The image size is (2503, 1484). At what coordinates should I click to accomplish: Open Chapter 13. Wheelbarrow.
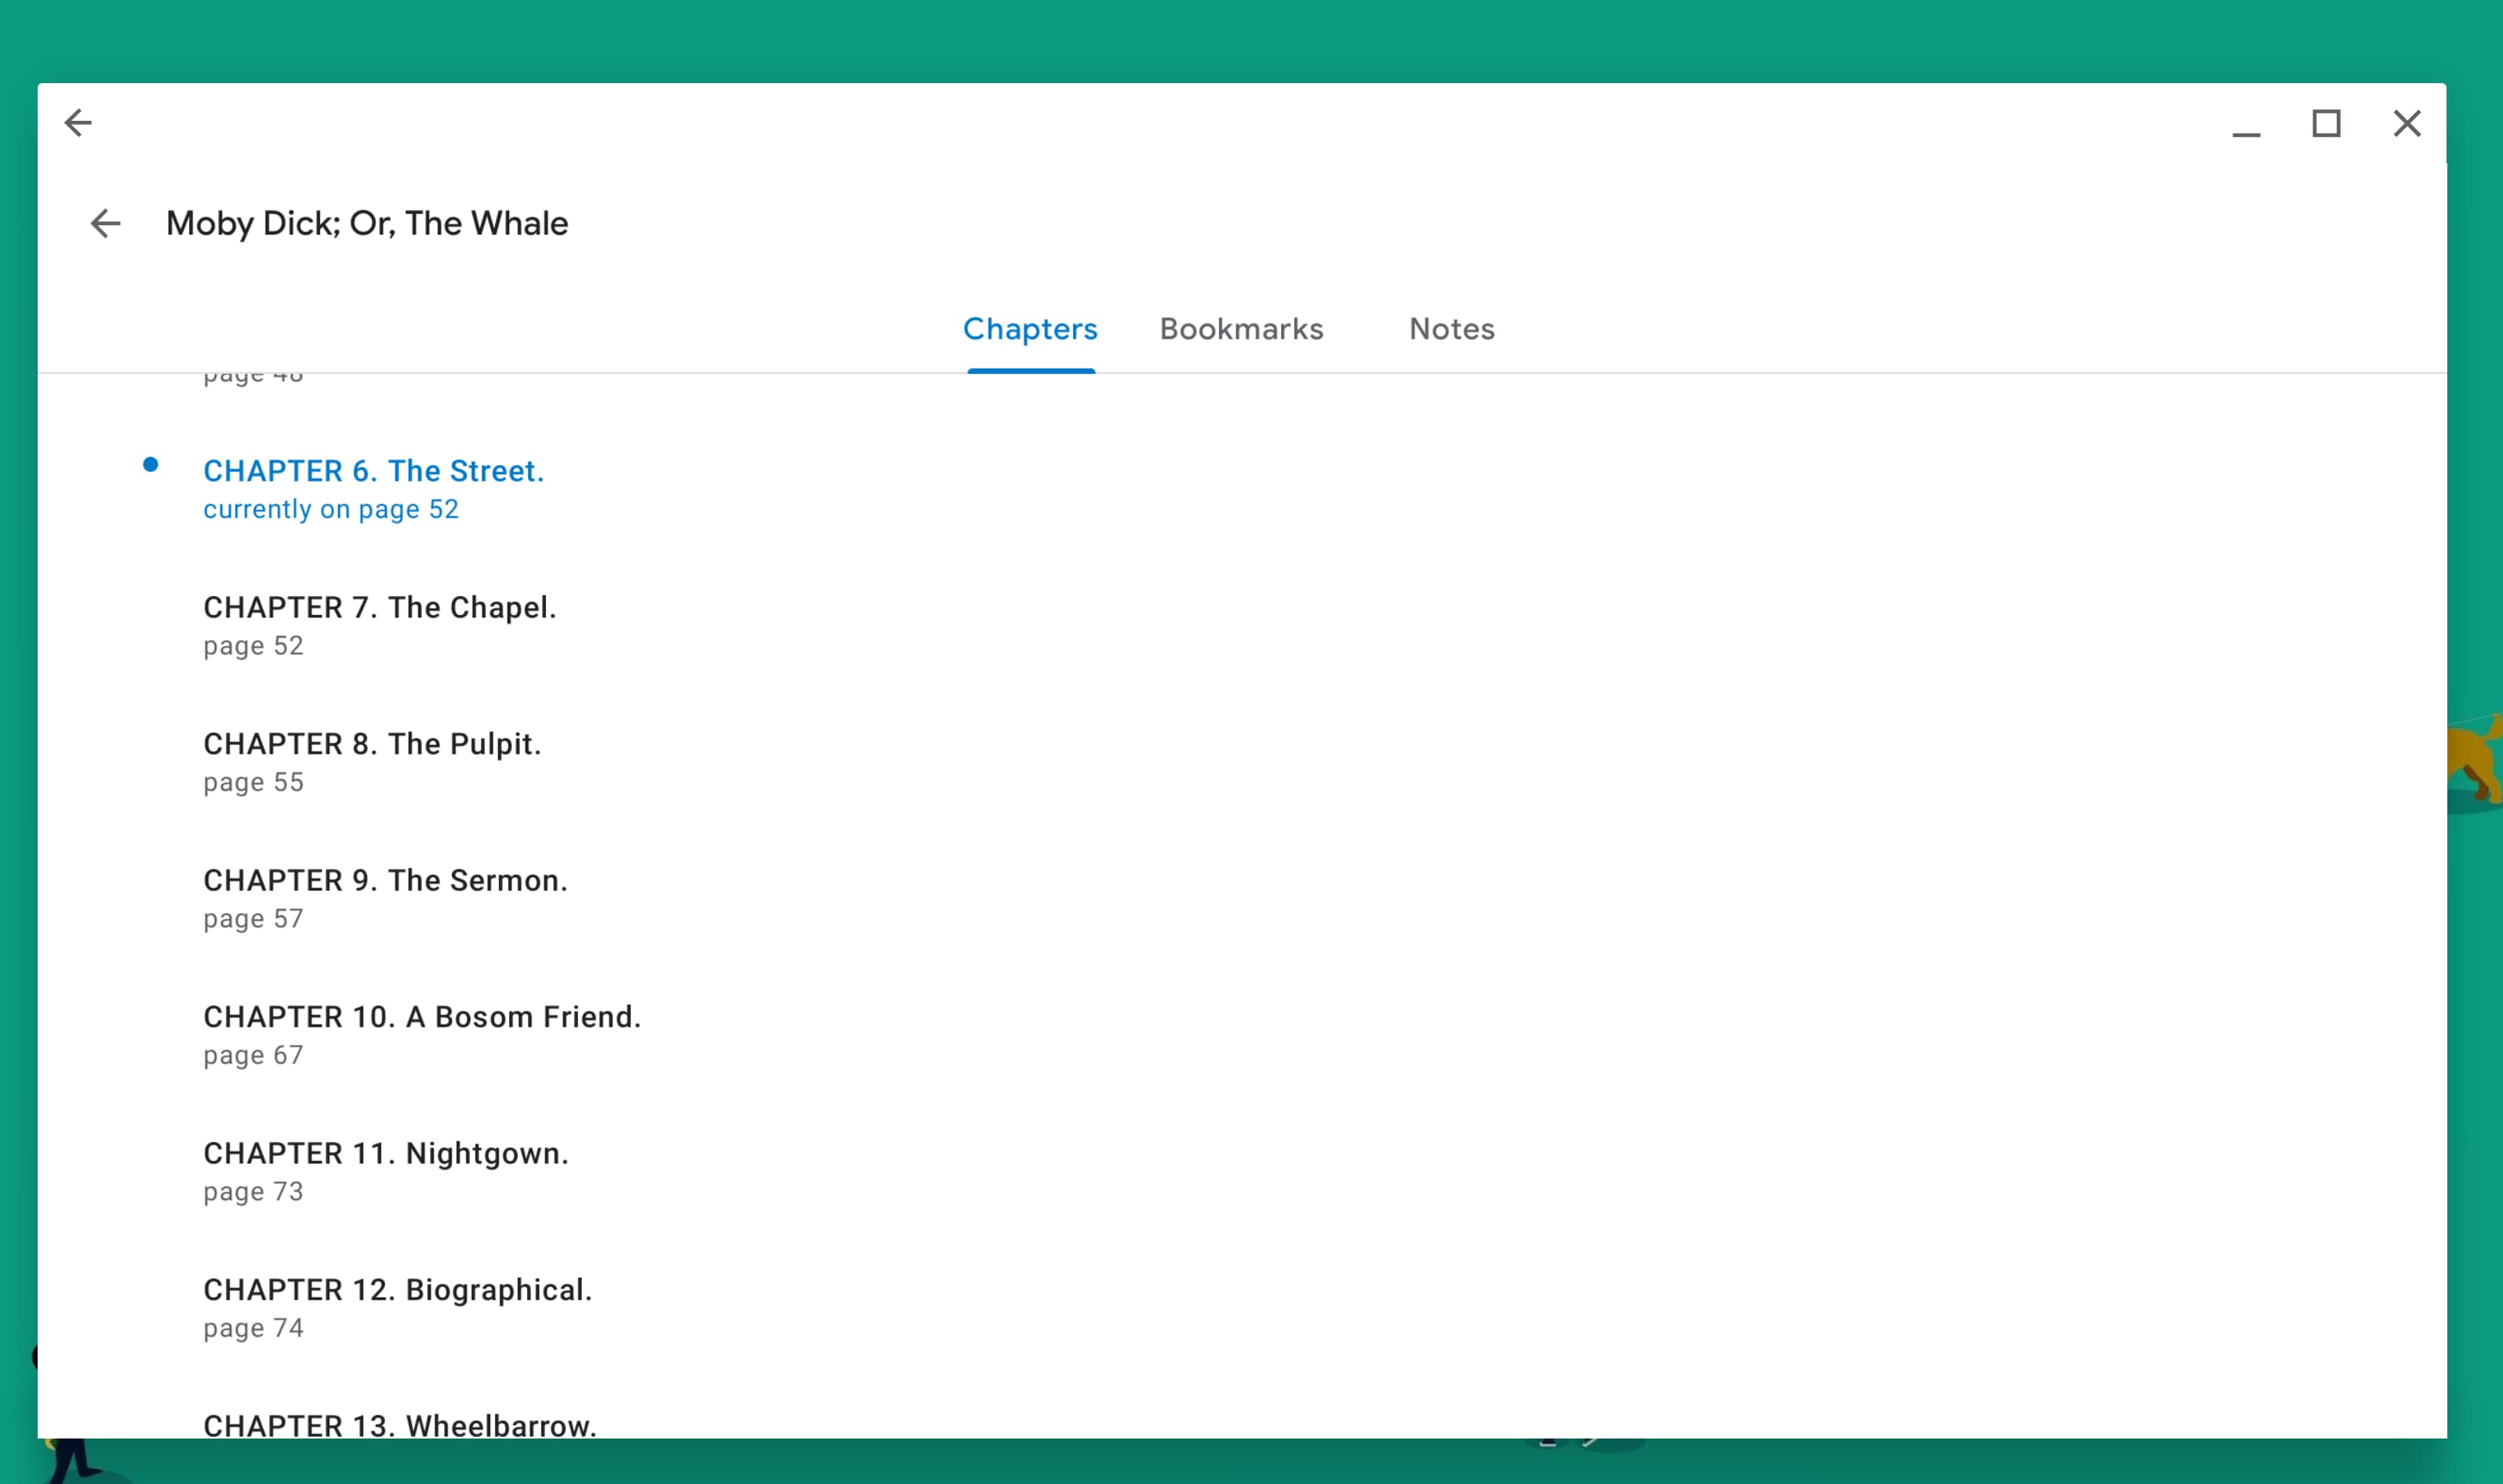[x=400, y=1425]
